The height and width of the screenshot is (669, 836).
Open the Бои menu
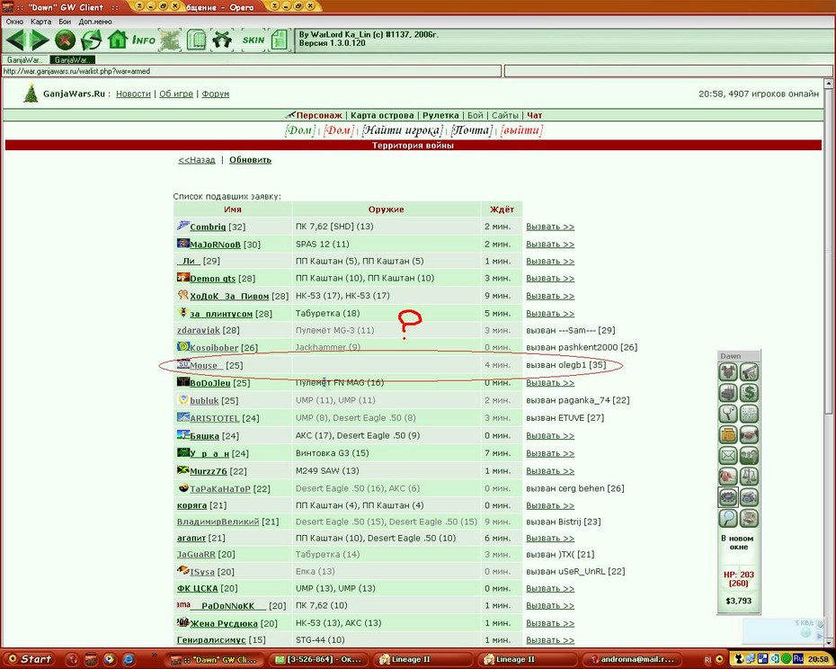pyautogui.click(x=65, y=22)
